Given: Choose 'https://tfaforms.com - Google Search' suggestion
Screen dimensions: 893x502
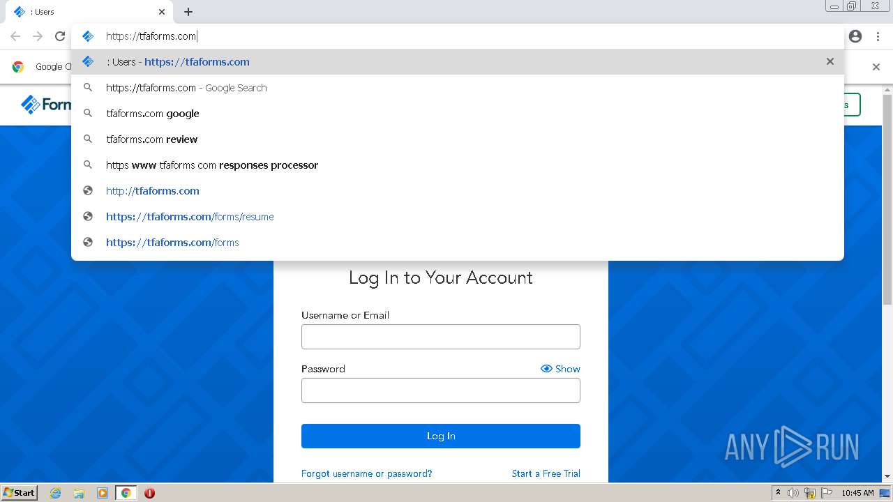Looking at the screenshot, I should (458, 87).
